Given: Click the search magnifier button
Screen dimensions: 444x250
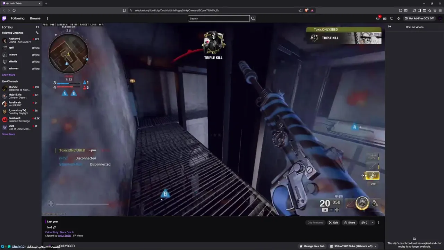Looking at the screenshot, I should (x=253, y=18).
